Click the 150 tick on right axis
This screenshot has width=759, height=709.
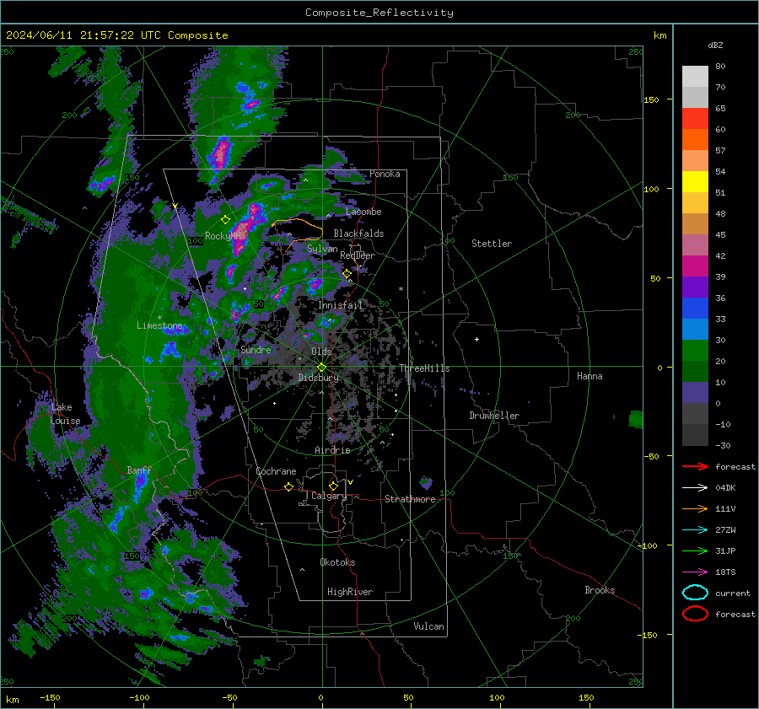652,99
